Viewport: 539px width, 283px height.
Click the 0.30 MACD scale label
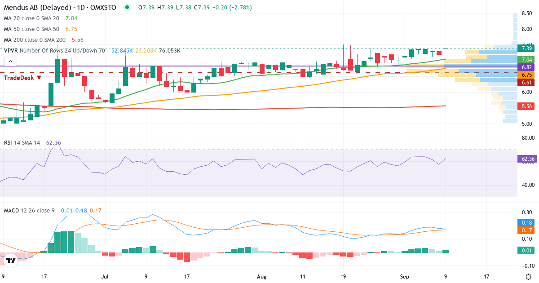tap(527, 212)
